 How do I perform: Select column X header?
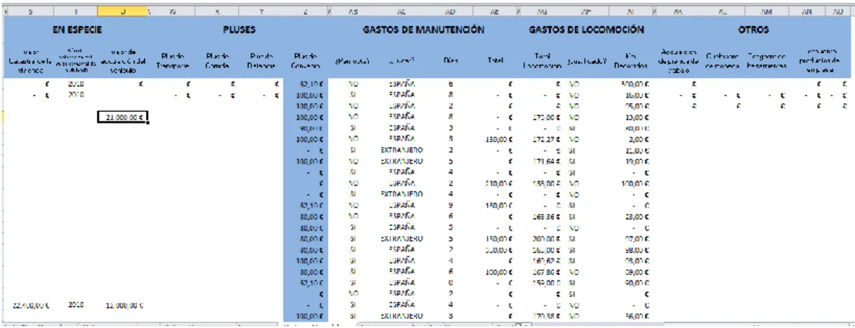click(x=218, y=12)
